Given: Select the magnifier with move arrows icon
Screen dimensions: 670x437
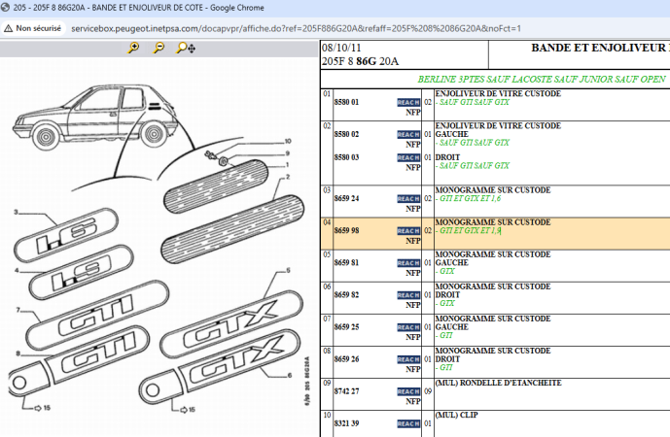Looking at the screenshot, I should tap(185, 48).
